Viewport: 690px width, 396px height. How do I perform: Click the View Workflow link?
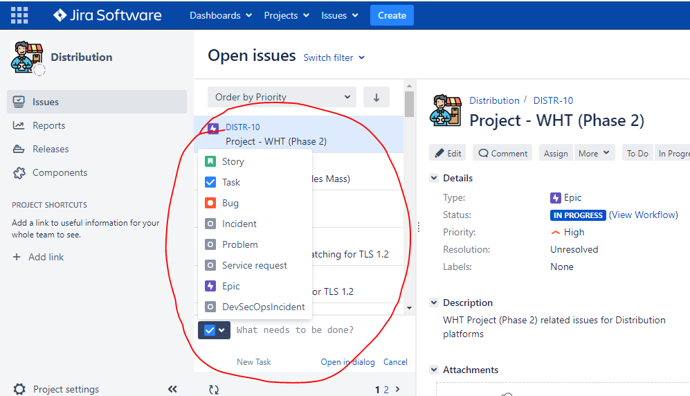click(x=644, y=215)
